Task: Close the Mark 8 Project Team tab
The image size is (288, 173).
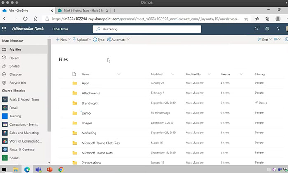Action: (x=107, y=11)
